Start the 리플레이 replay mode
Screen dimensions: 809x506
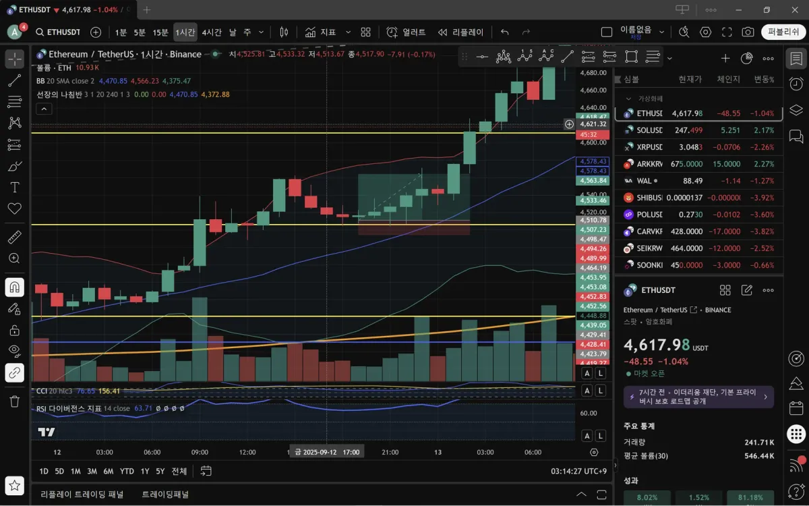[461, 32]
